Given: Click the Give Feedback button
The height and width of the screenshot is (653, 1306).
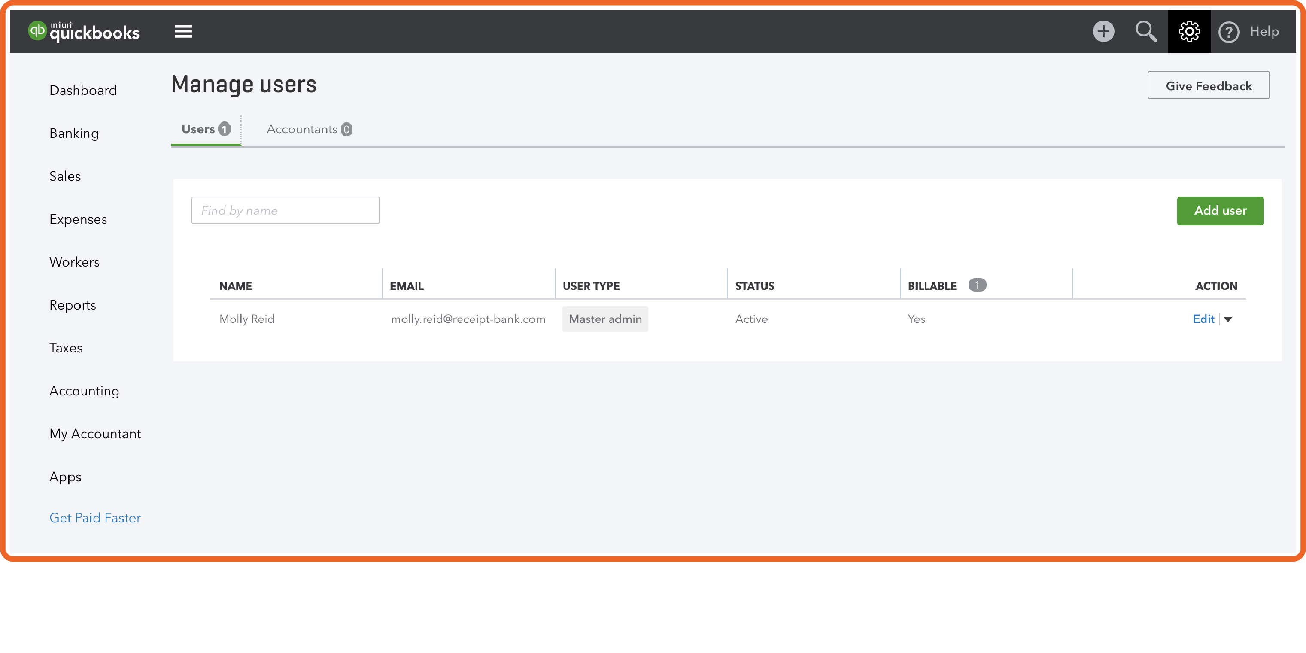Looking at the screenshot, I should tap(1209, 85).
